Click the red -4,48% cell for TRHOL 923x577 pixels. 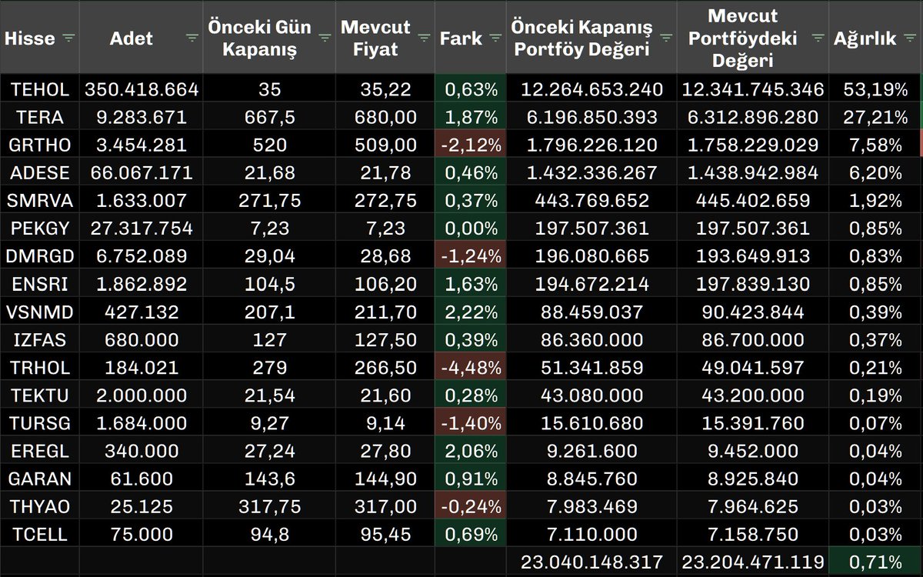pos(469,367)
